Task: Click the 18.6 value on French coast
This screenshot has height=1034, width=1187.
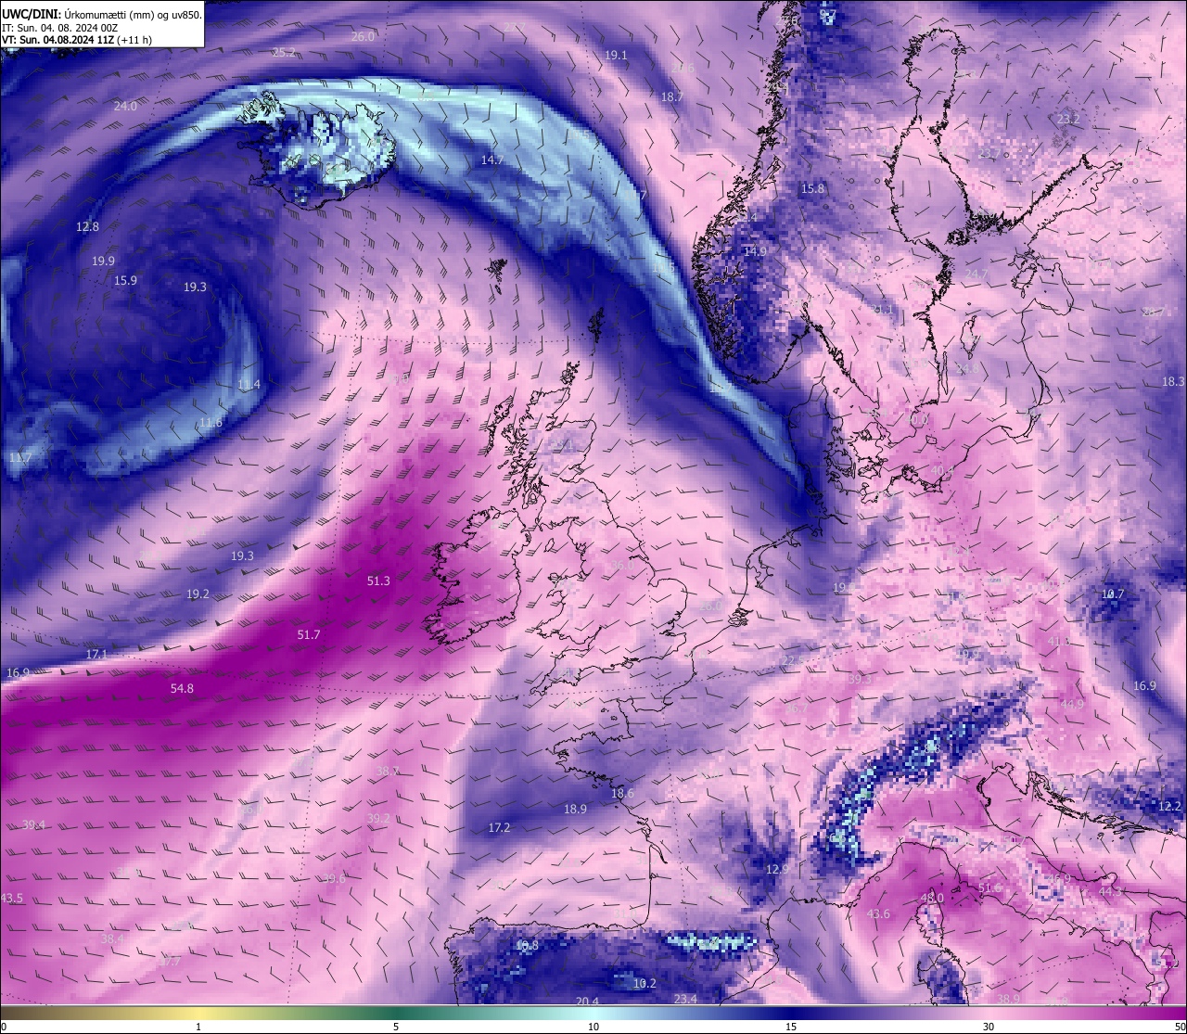Action: (x=622, y=793)
